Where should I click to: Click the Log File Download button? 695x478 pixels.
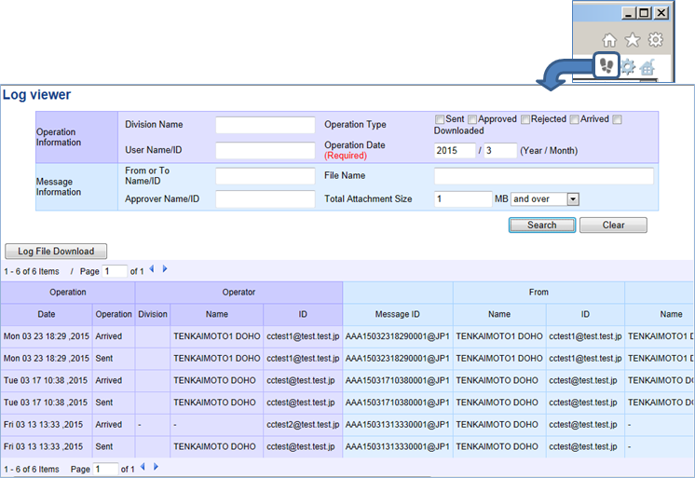point(56,252)
